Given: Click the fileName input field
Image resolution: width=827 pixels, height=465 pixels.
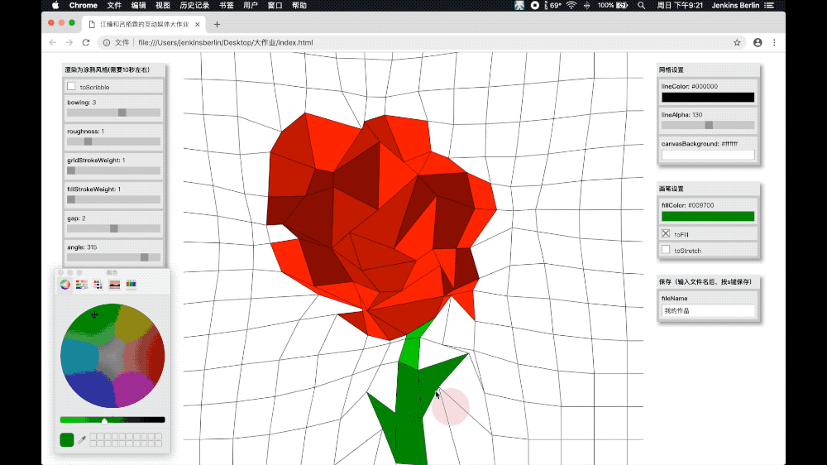Looking at the screenshot, I should (x=708, y=311).
